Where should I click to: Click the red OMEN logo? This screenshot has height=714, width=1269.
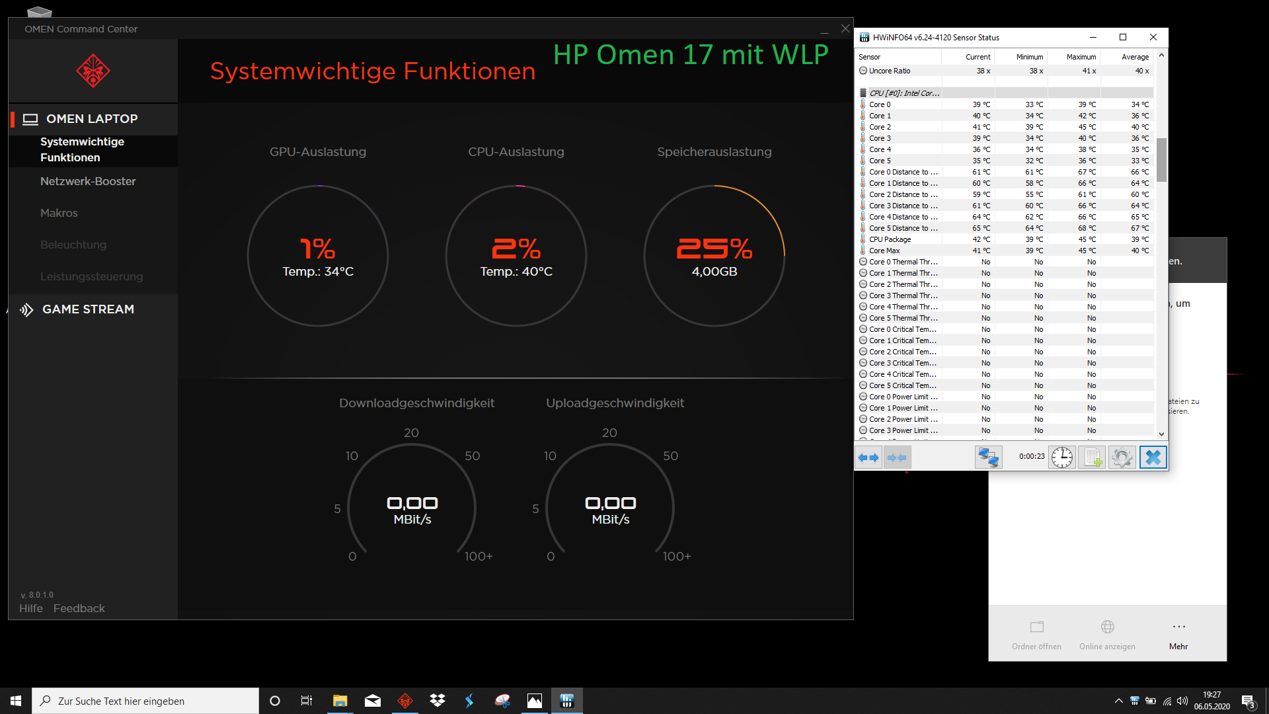pos(93,71)
